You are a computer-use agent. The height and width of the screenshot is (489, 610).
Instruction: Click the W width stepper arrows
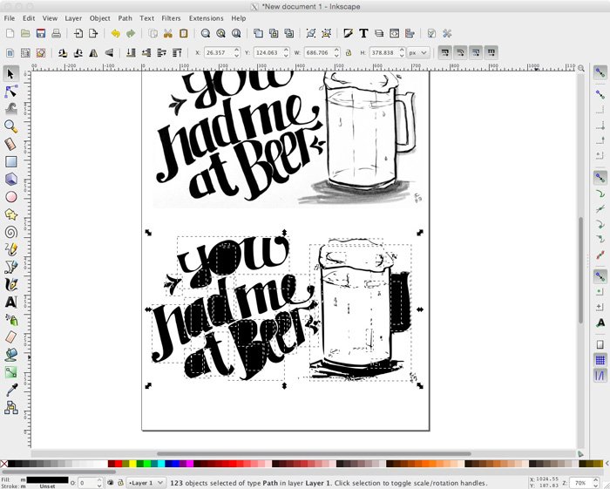pyautogui.click(x=337, y=52)
